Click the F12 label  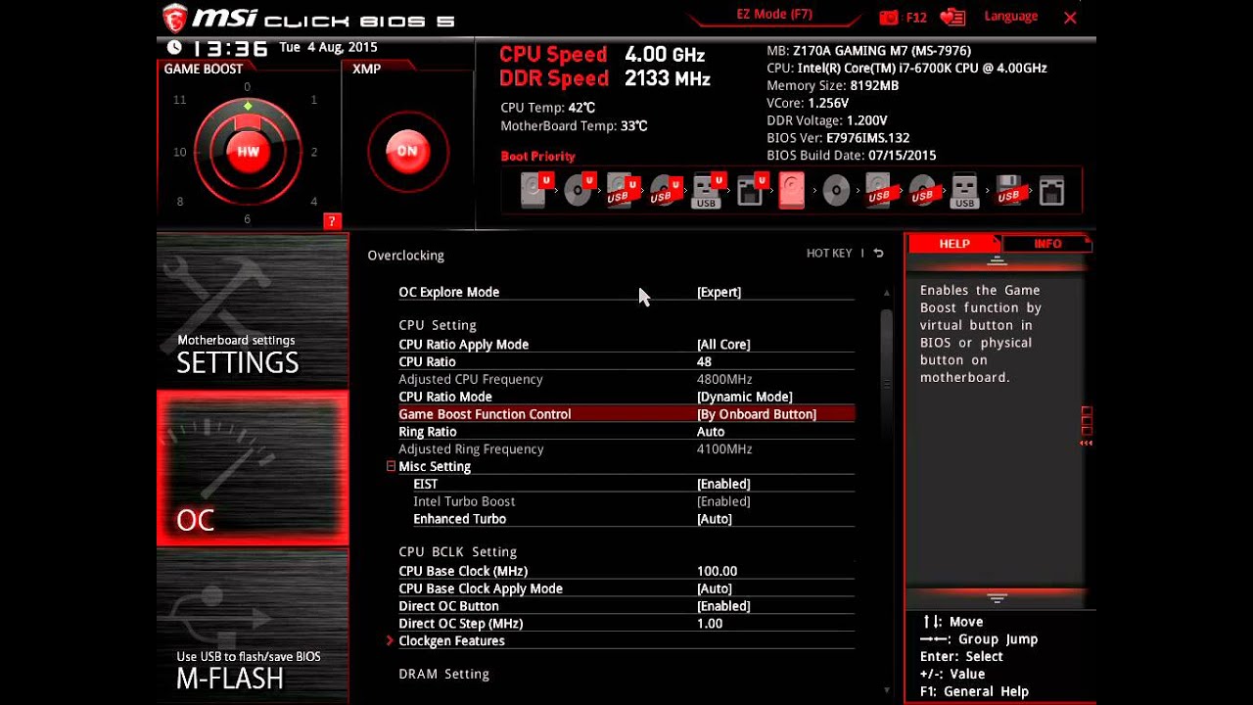click(x=916, y=18)
